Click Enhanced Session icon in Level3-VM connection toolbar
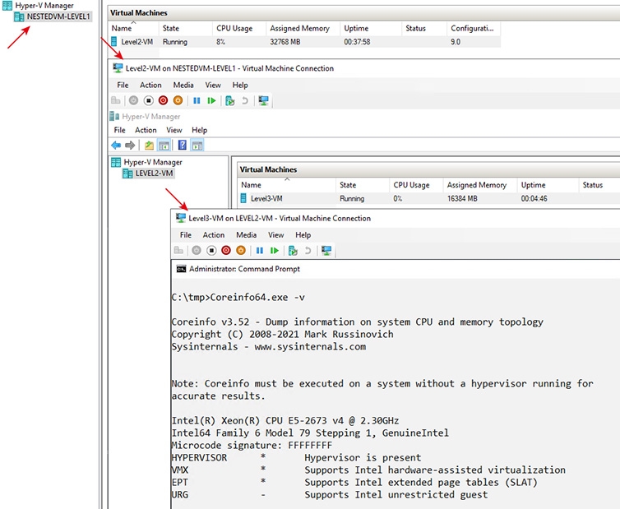 (x=326, y=250)
